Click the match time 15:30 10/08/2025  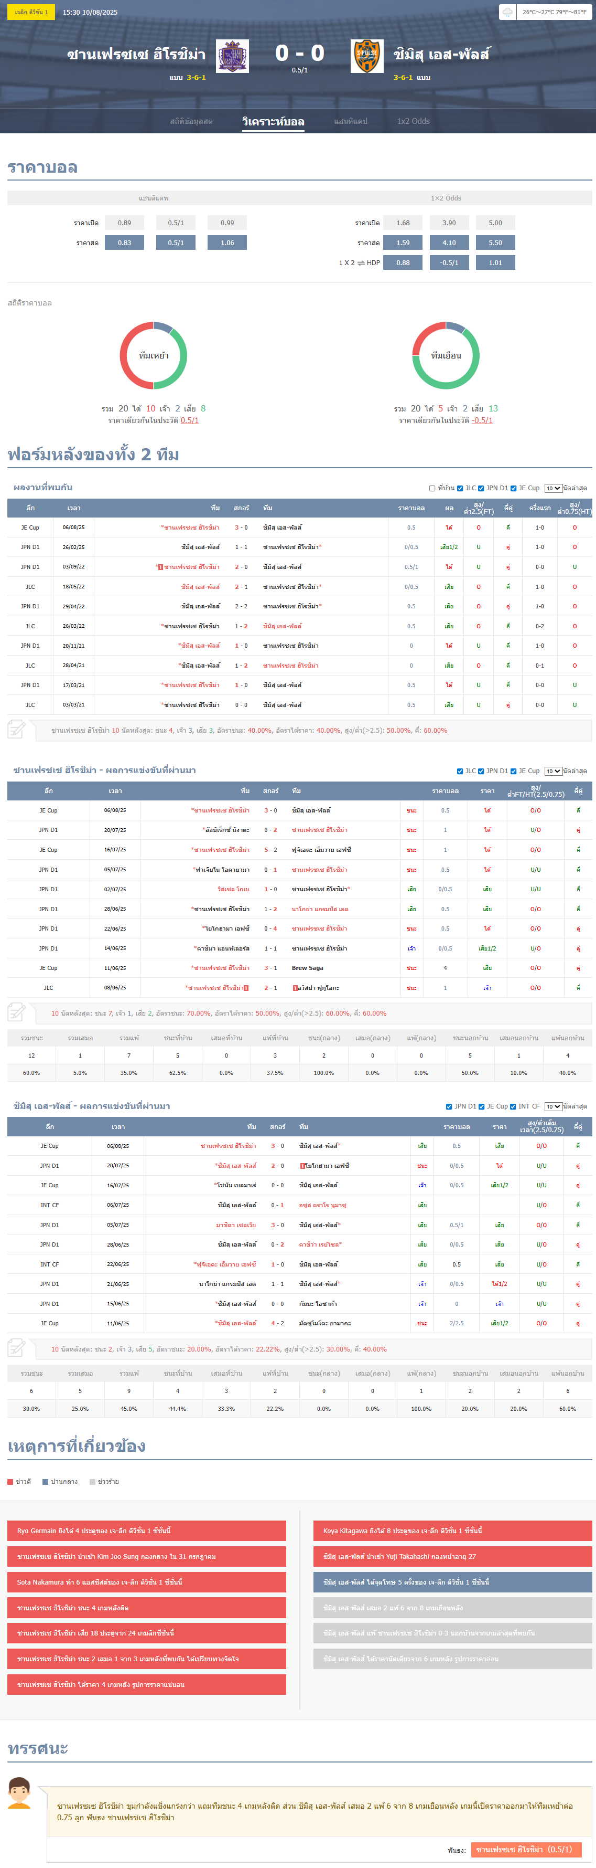click(91, 12)
